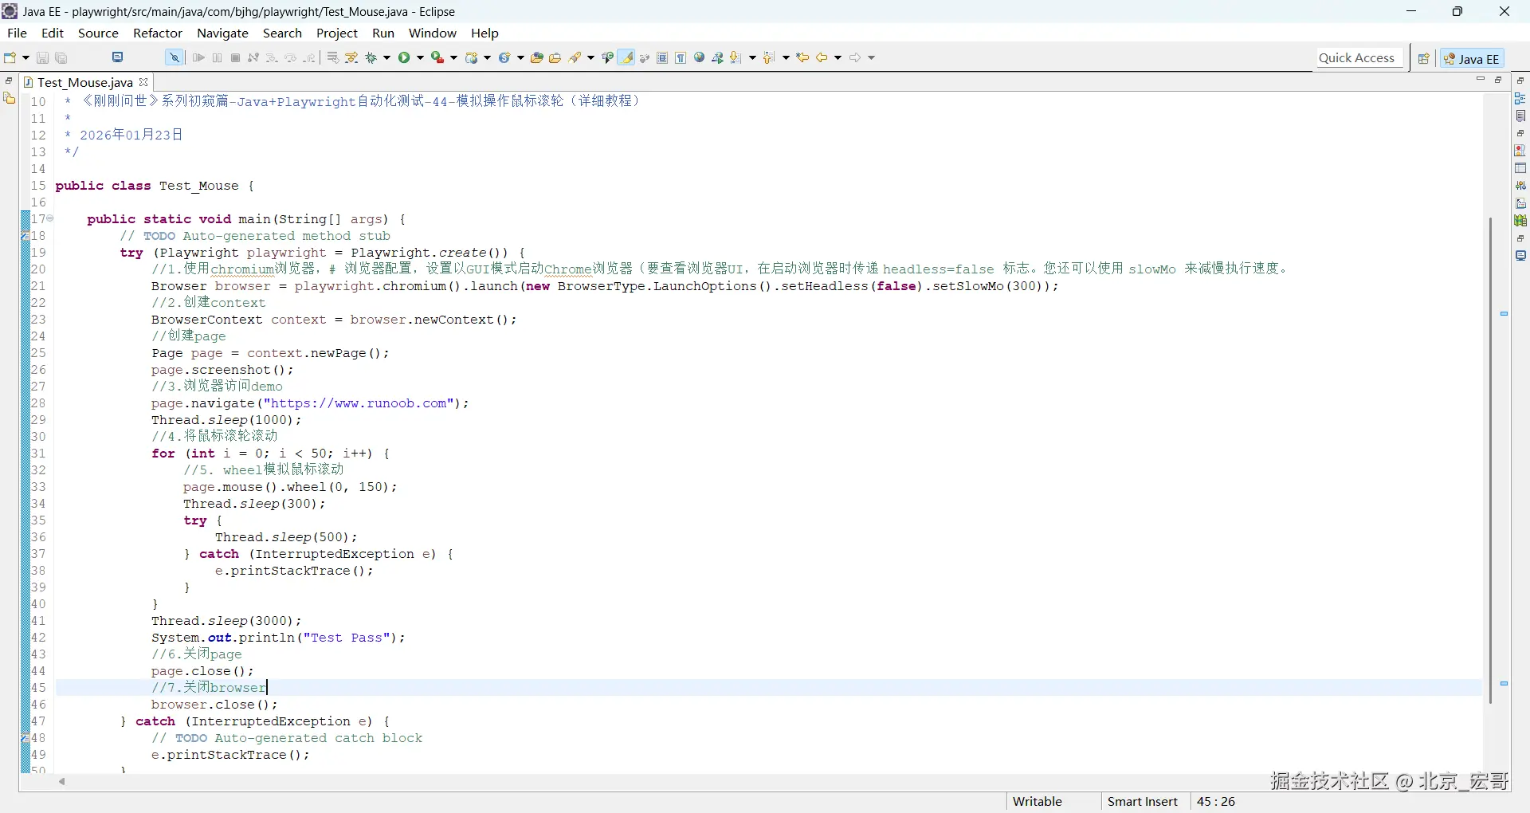Click the New Servlet icon
1530x813 pixels.
[x=504, y=57]
